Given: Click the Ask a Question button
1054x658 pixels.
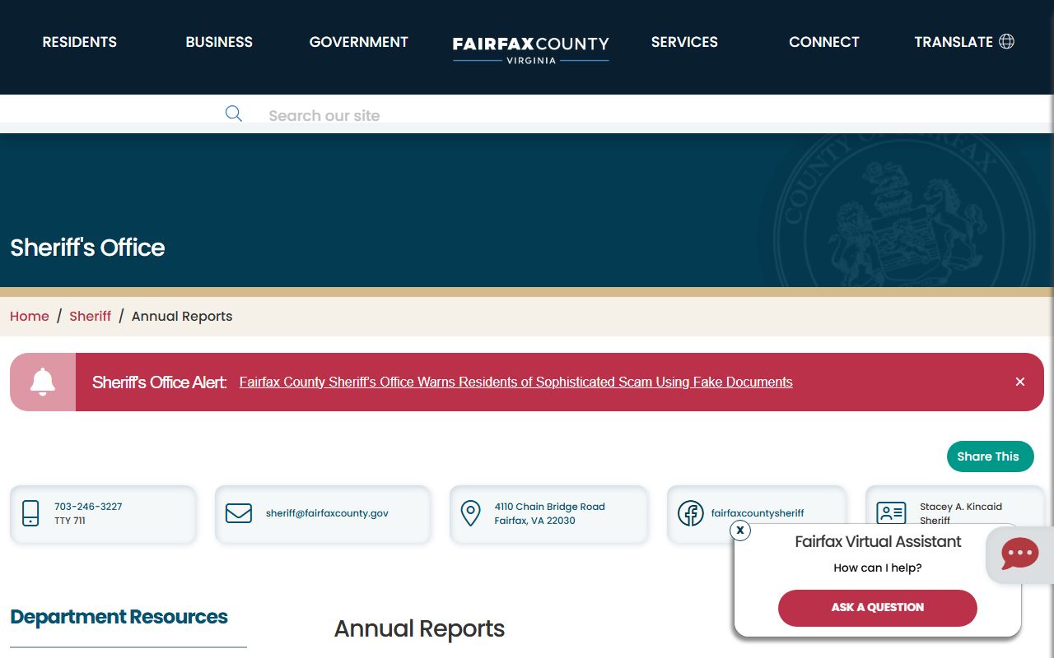Looking at the screenshot, I should pos(878,608).
